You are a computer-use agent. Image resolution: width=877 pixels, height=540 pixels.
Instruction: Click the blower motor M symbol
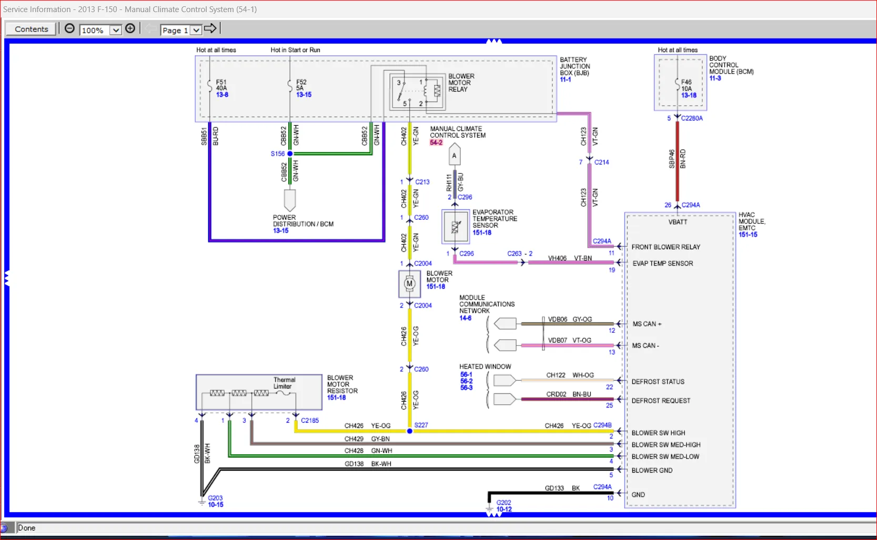(x=409, y=284)
